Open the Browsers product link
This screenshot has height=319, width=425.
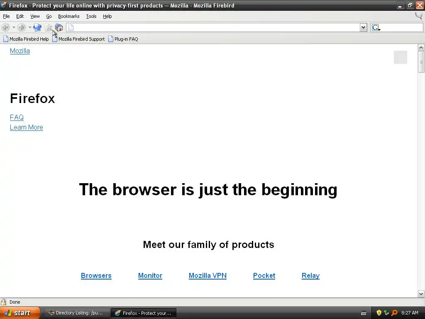96,276
